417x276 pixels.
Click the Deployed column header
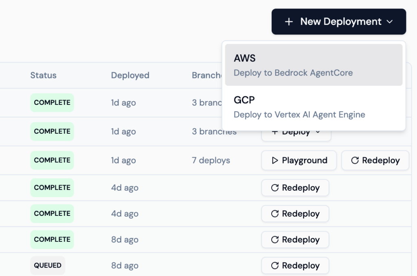click(x=130, y=75)
